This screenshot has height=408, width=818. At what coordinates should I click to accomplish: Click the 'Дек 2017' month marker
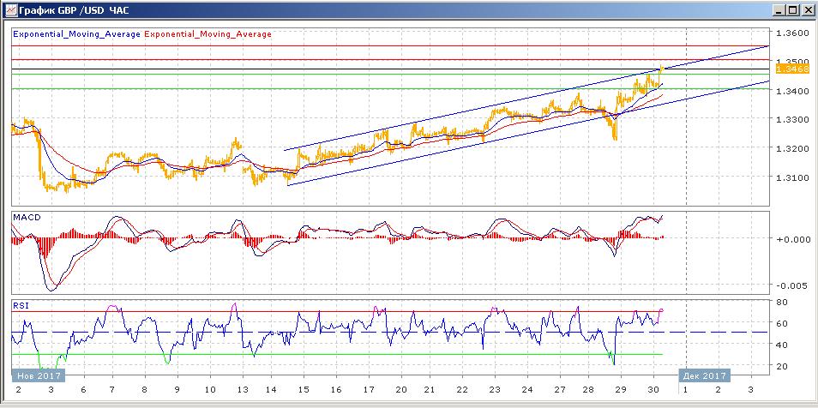pos(704,375)
